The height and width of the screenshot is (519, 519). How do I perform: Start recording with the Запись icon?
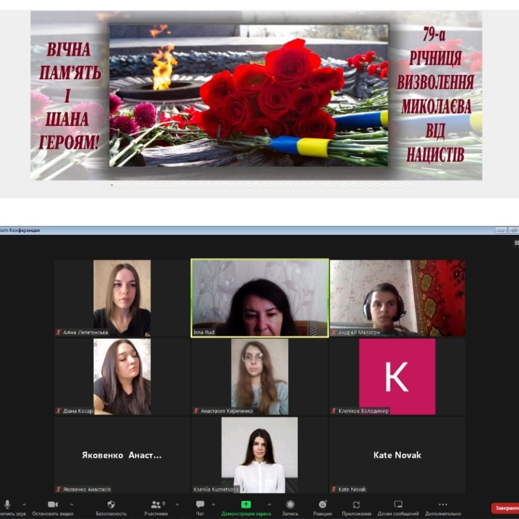coord(290,505)
